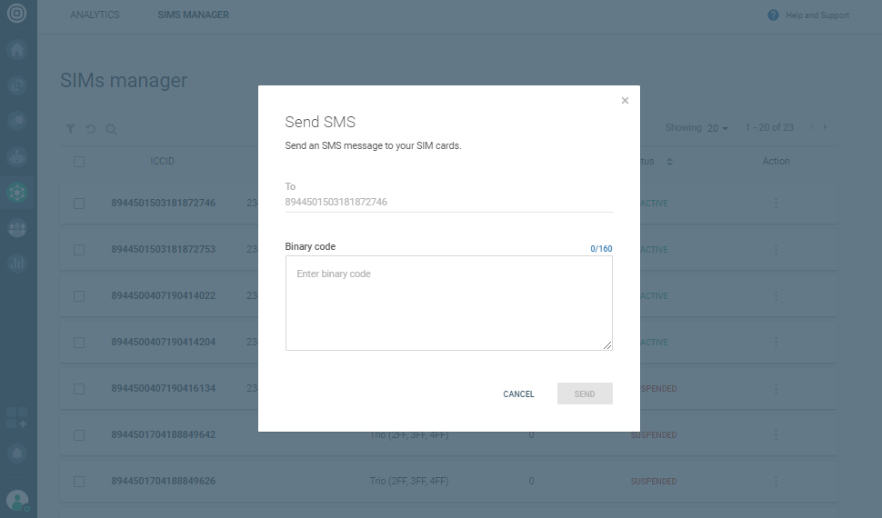Switch to the Analytics tab

pos(95,15)
